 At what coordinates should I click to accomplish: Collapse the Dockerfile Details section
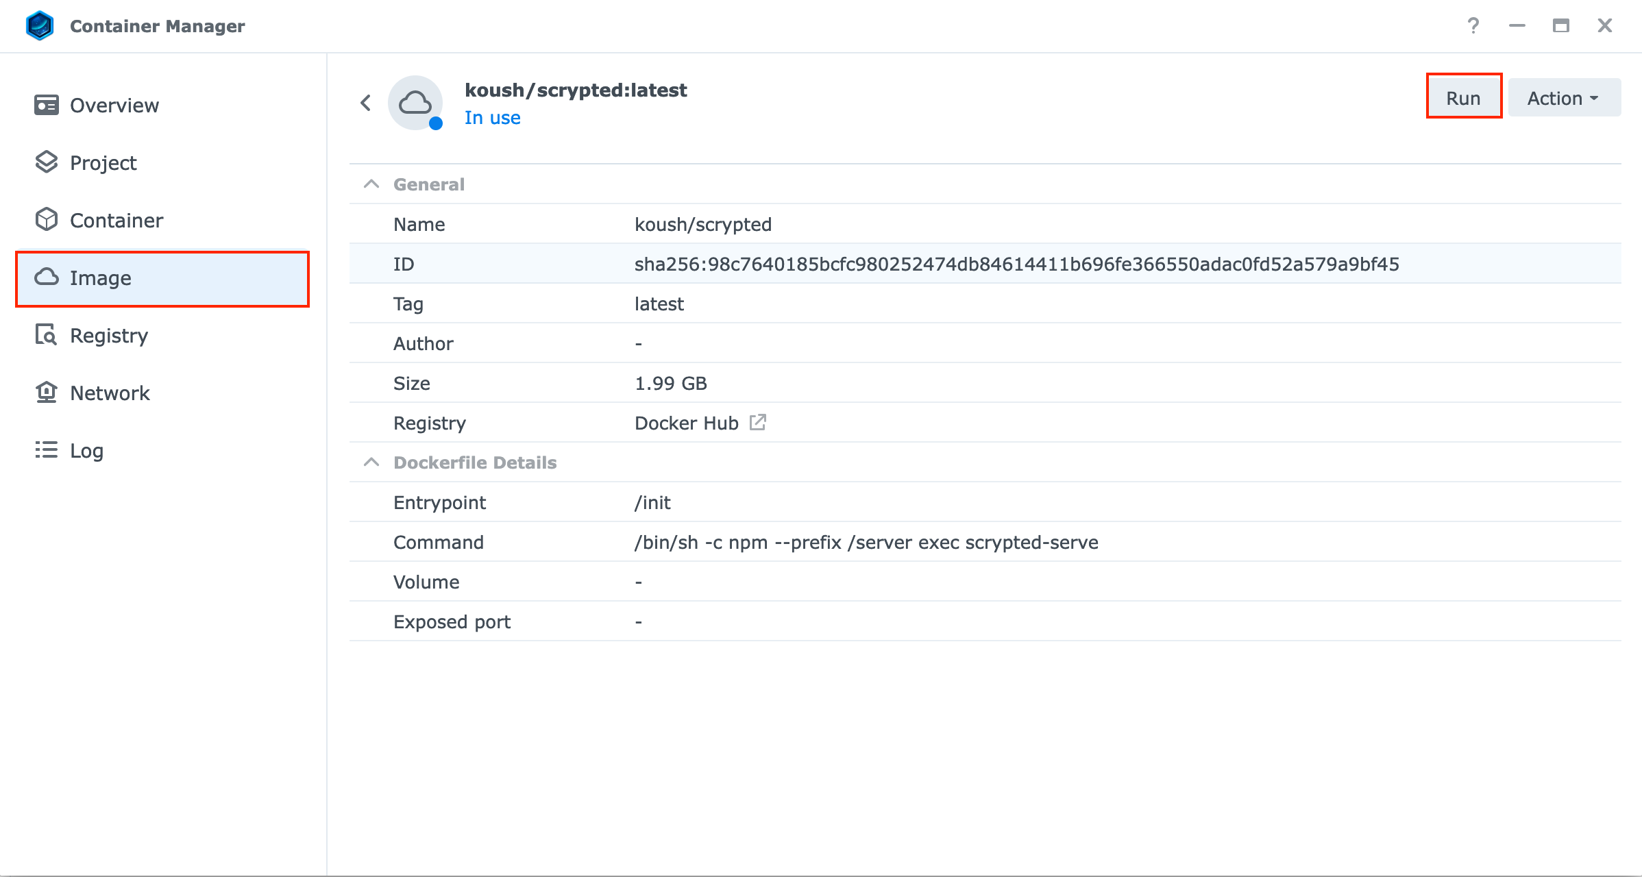(371, 462)
